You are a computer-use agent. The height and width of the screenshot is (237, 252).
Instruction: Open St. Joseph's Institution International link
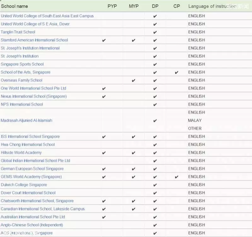(x=30, y=48)
